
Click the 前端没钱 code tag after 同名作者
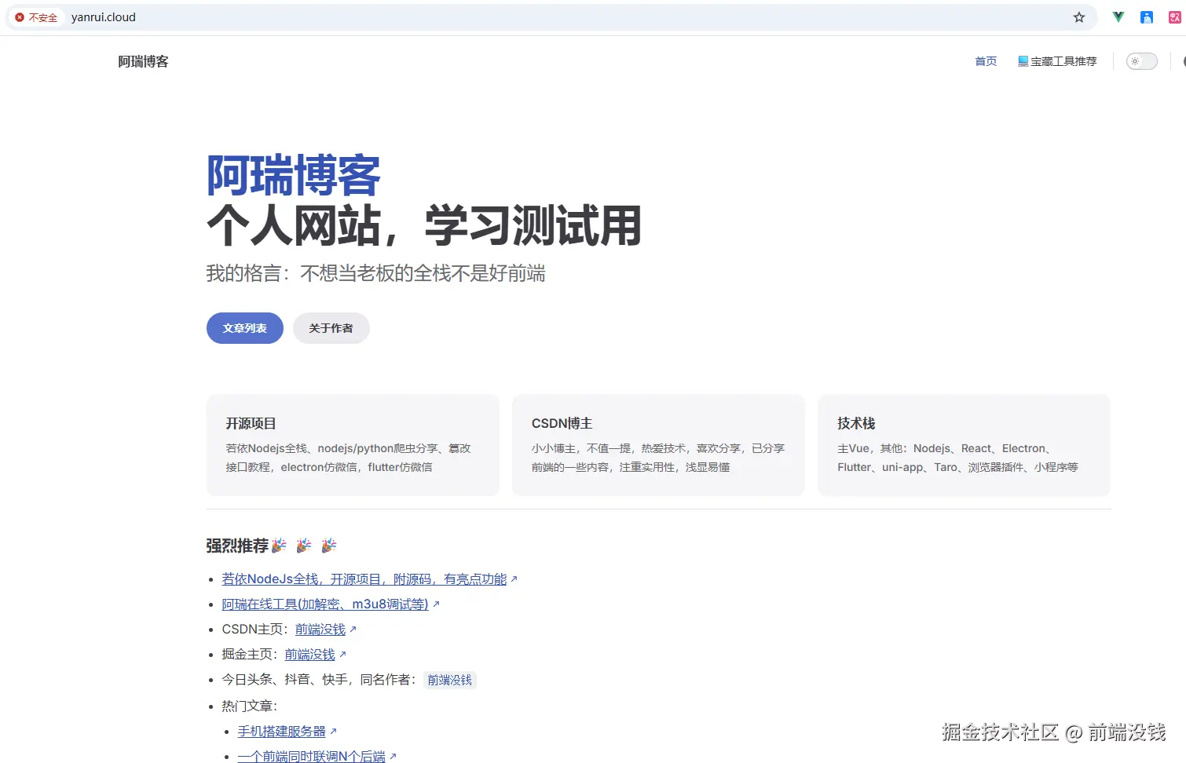[450, 680]
